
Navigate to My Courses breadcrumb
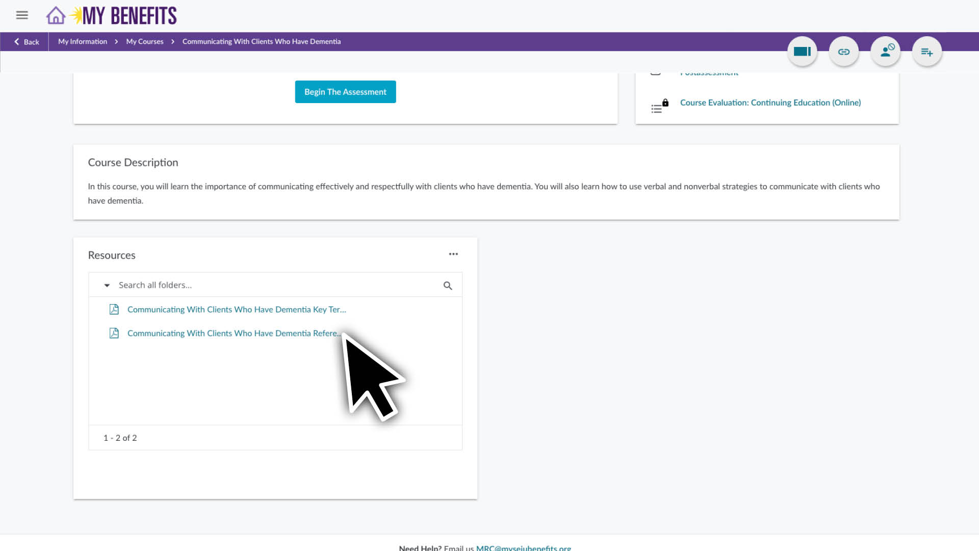point(145,42)
